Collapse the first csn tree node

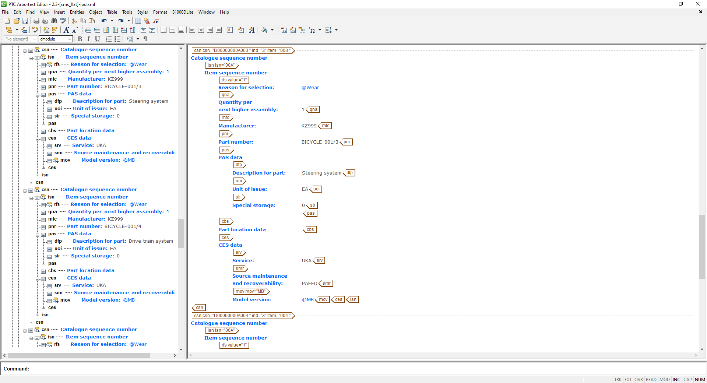point(25,50)
